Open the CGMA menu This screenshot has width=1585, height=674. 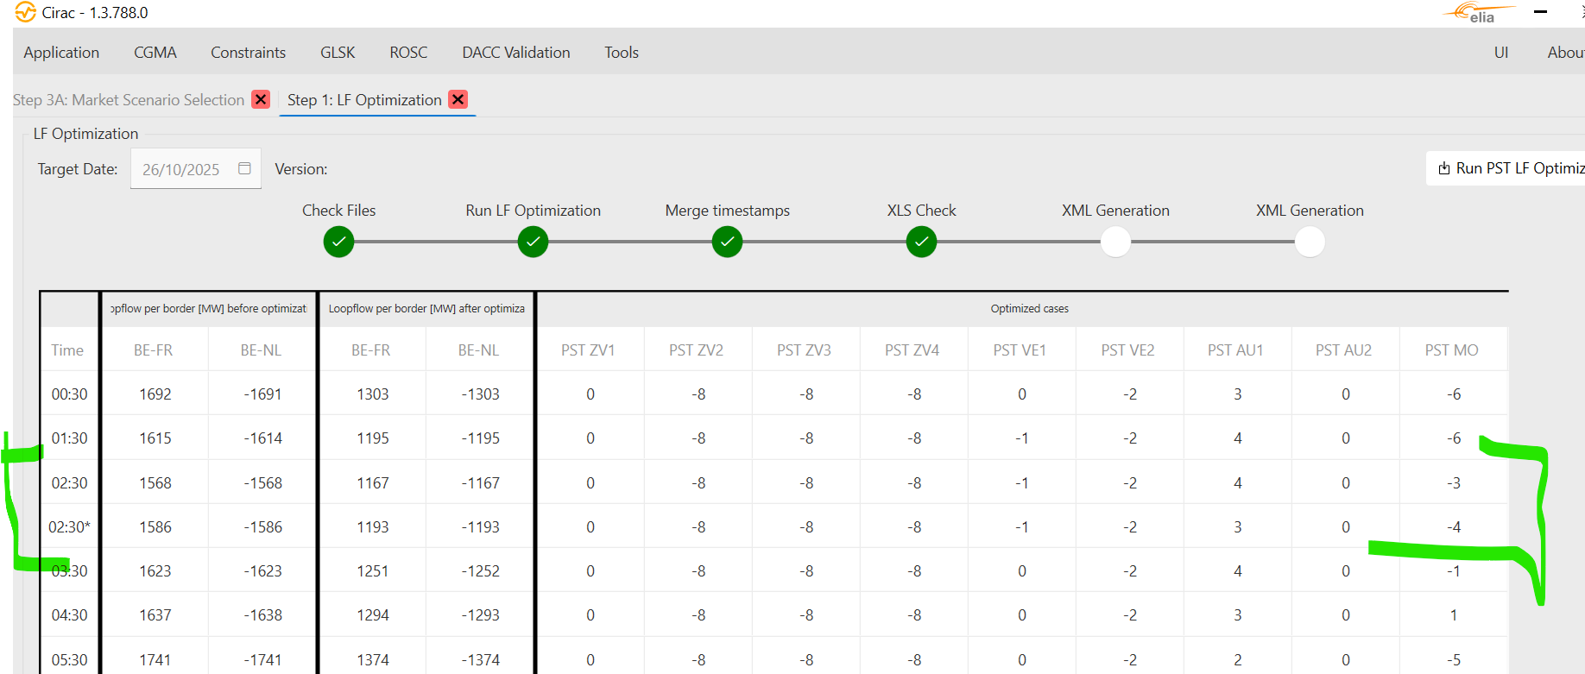155,53
